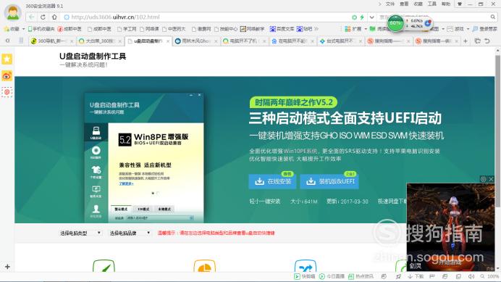The image size is (501, 282).
Task: Close the game advertisement popup
Action: pos(491,179)
